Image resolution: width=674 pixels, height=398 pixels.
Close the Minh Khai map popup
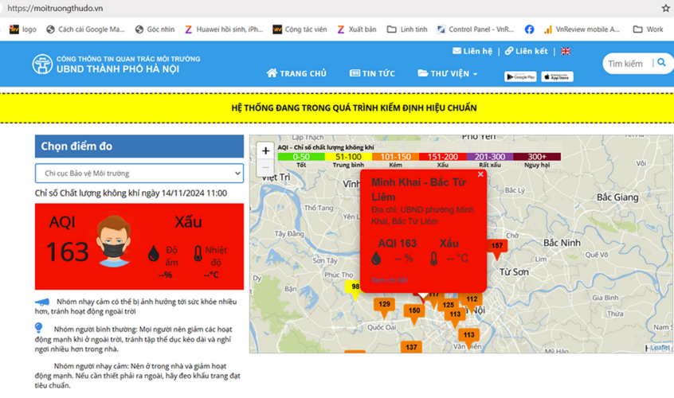pyautogui.click(x=480, y=174)
